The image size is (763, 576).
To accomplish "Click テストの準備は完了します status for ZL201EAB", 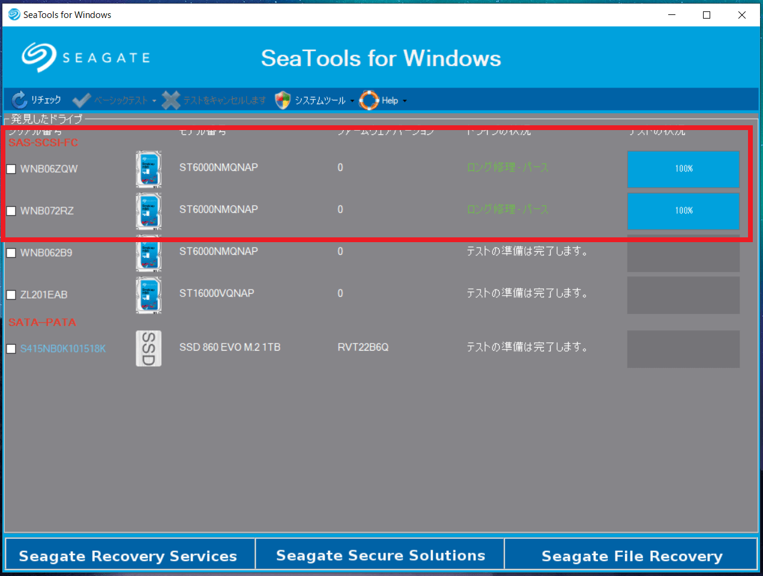I will (x=527, y=293).
